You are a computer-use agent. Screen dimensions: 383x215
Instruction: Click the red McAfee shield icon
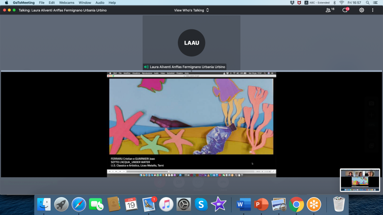299,3
